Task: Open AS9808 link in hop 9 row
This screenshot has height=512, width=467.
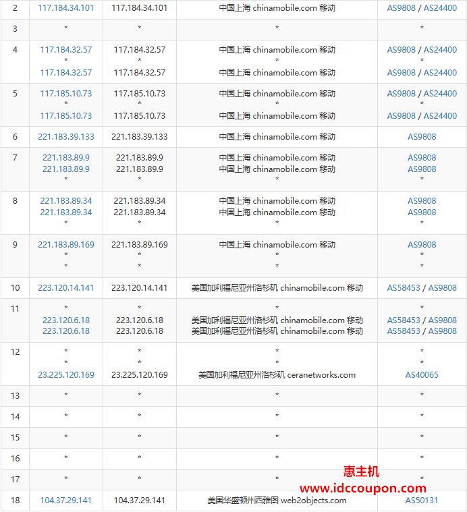Action: 422,245
